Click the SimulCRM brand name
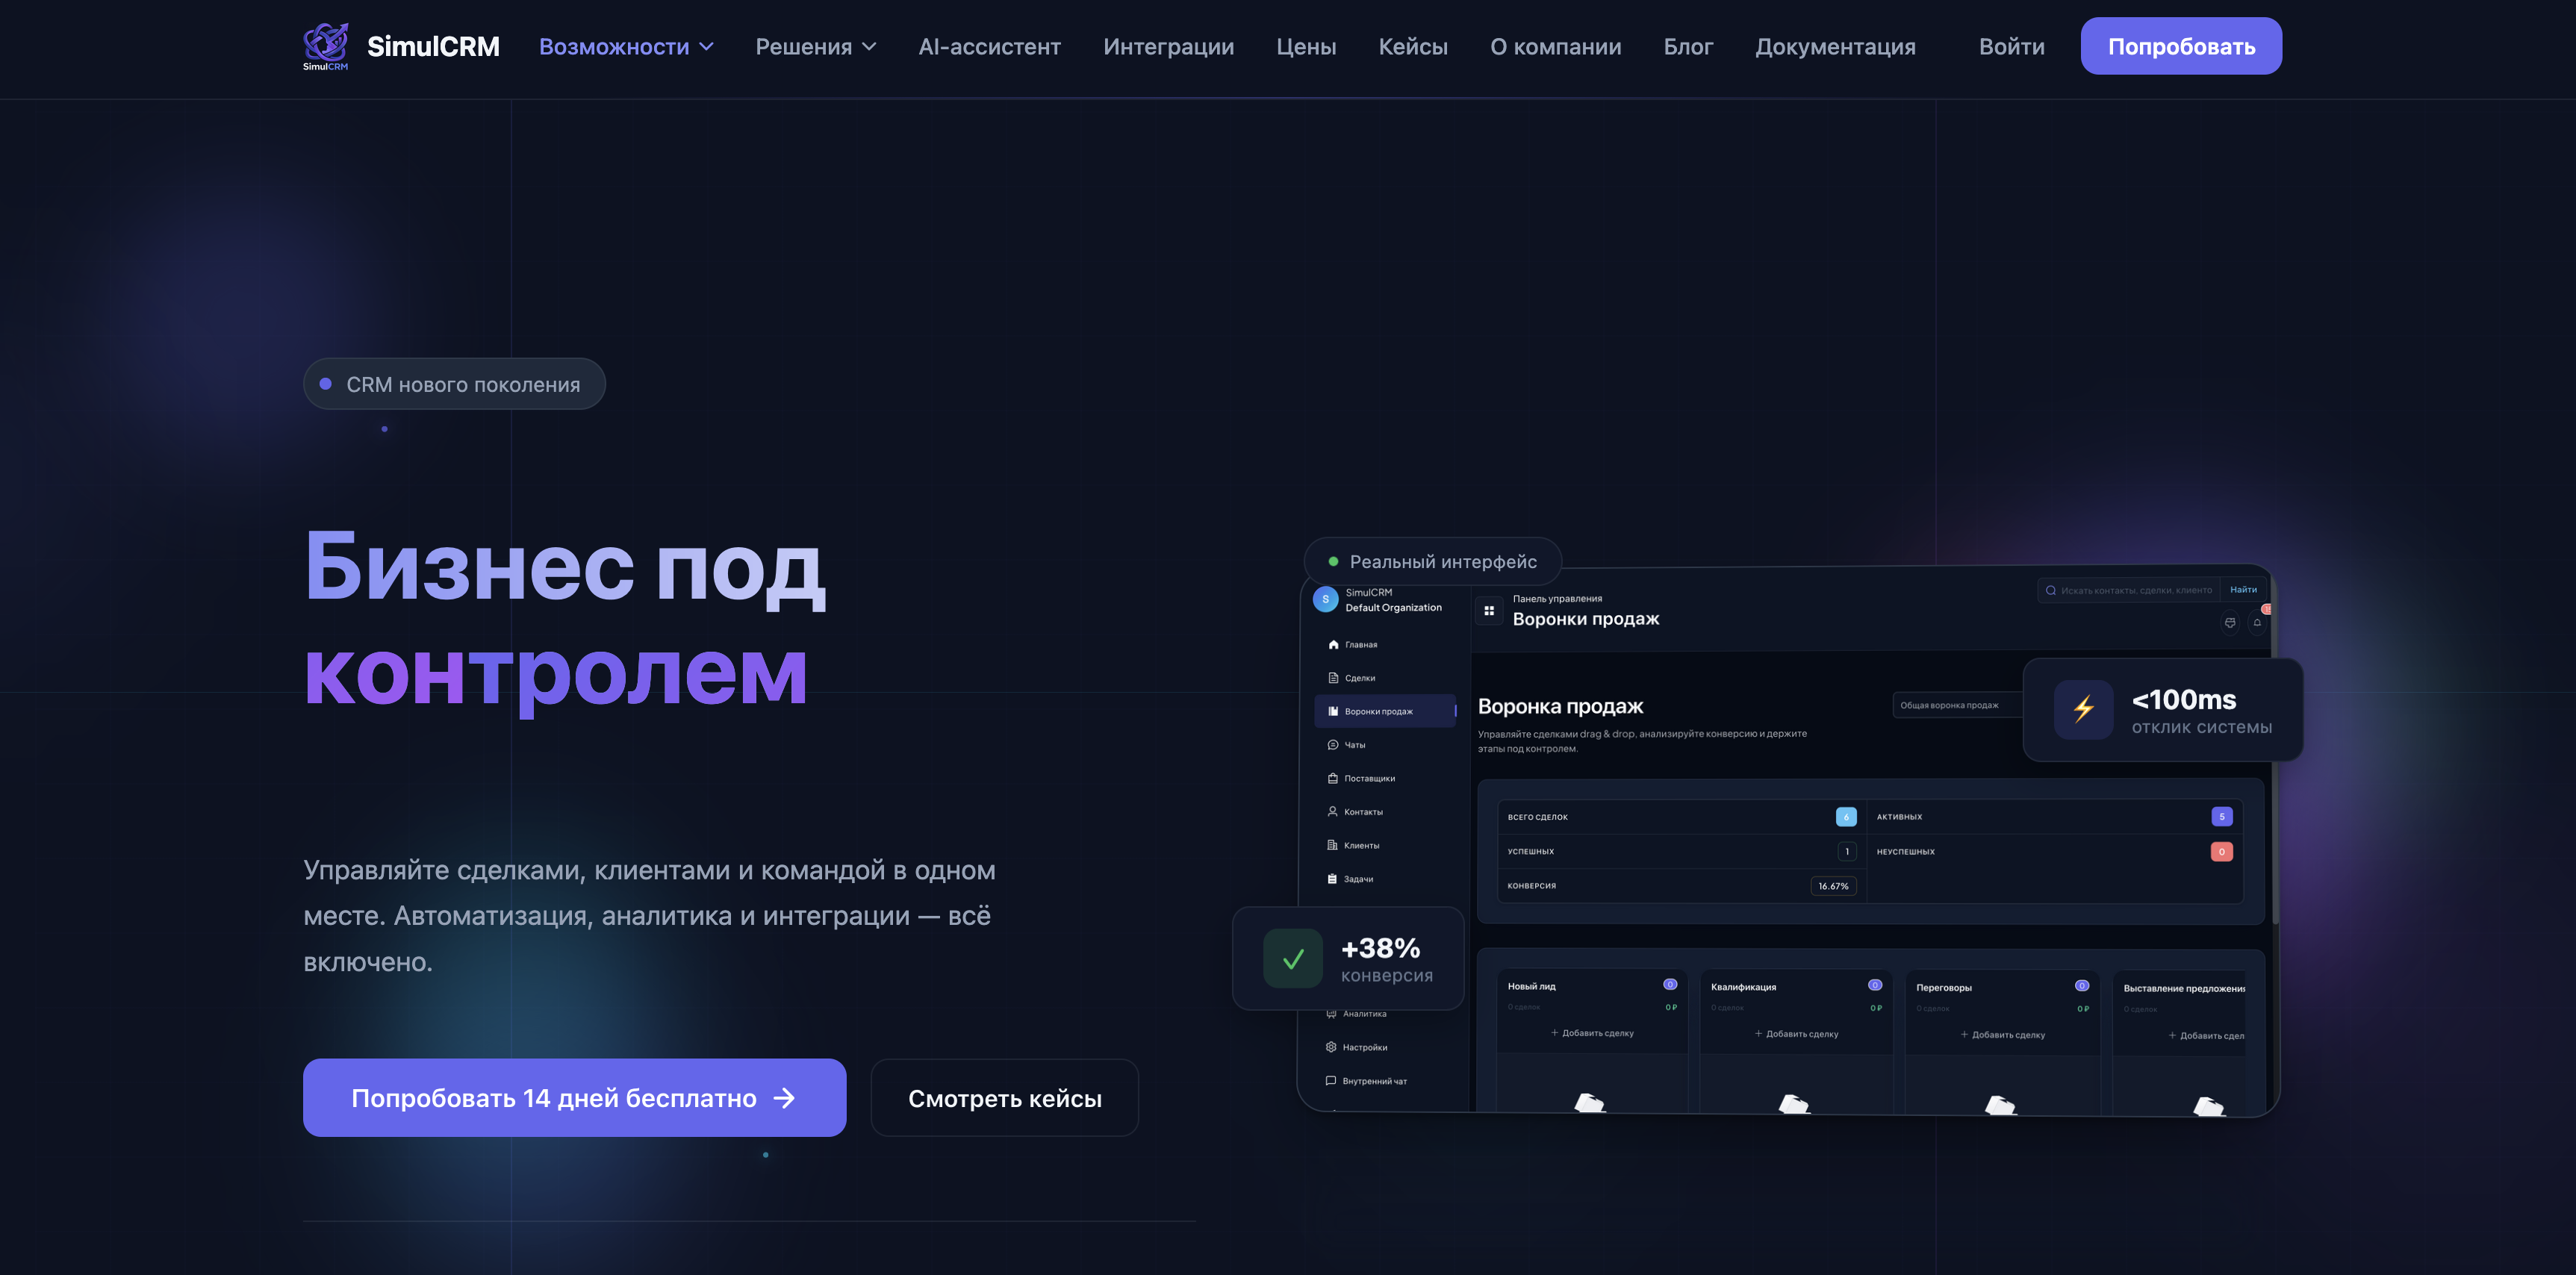Viewport: 2576px width, 1275px height. pyautogui.click(x=433, y=46)
